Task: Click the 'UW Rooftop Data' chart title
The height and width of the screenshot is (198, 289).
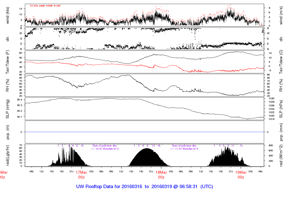Action: click(144, 187)
